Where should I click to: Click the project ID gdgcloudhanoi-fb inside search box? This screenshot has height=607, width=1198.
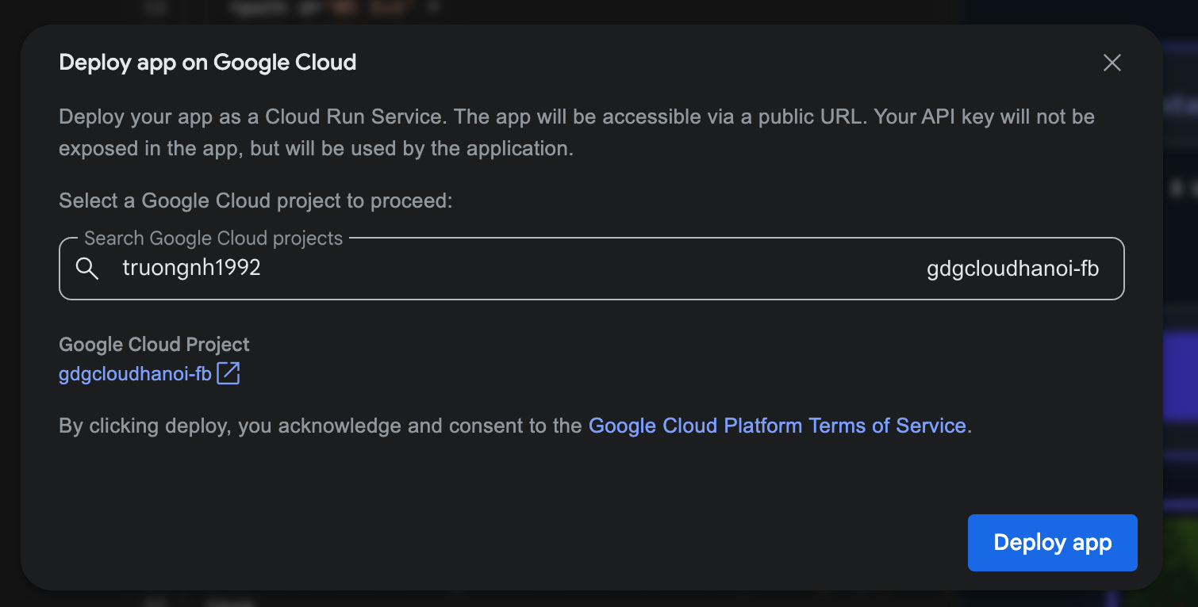click(1012, 269)
